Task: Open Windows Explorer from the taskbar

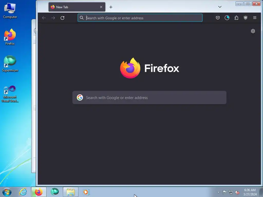Action: (x=71, y=192)
